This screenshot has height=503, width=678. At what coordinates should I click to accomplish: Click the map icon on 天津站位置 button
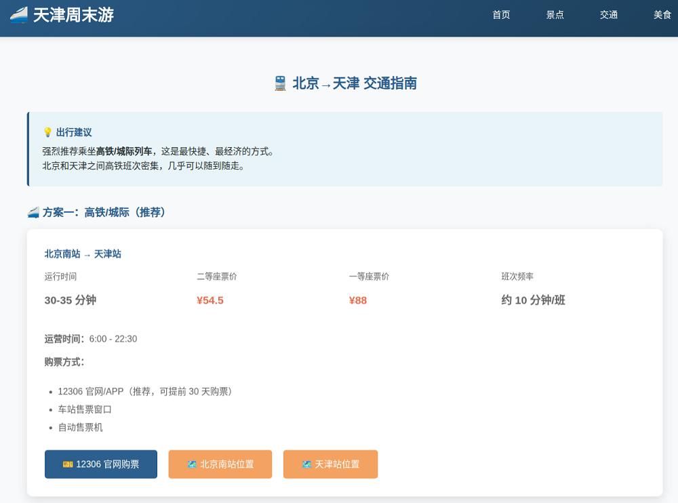[306, 464]
